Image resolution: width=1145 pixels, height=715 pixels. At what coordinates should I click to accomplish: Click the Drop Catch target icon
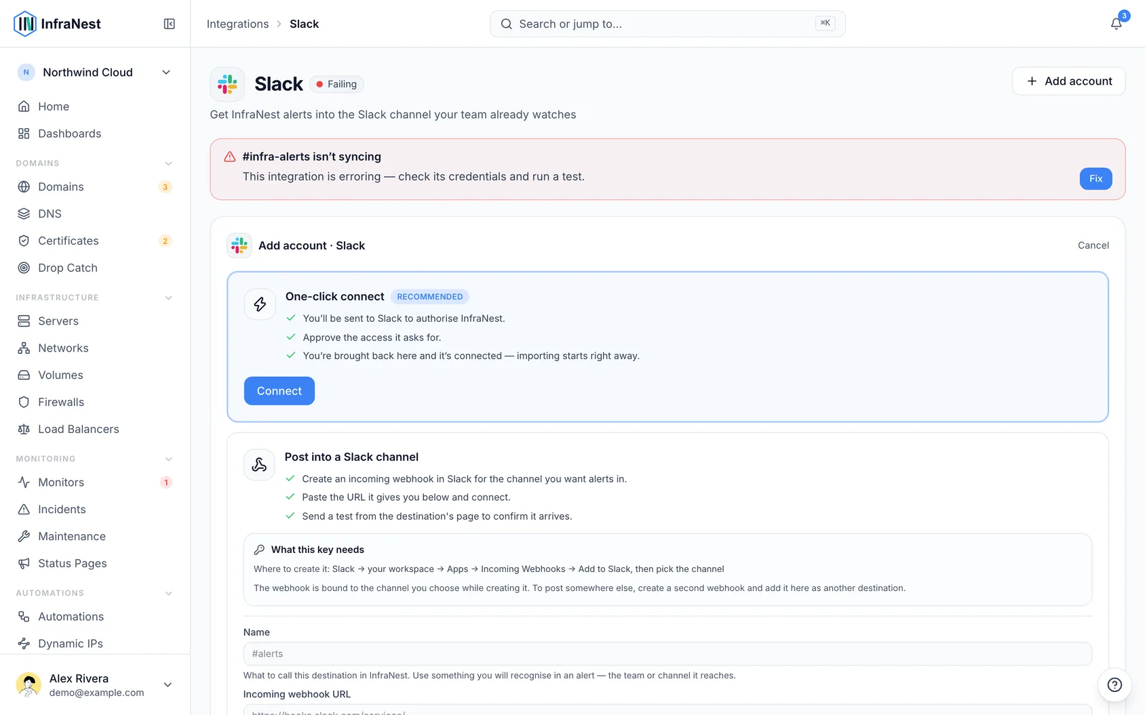(24, 268)
